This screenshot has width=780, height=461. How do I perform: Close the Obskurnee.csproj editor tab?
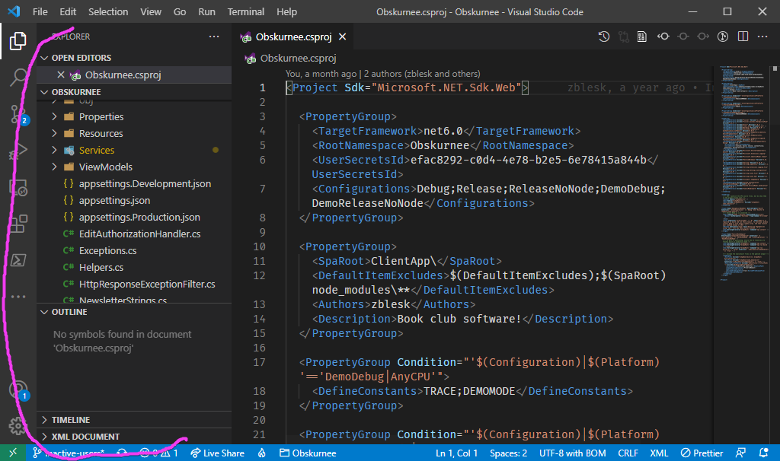click(342, 37)
